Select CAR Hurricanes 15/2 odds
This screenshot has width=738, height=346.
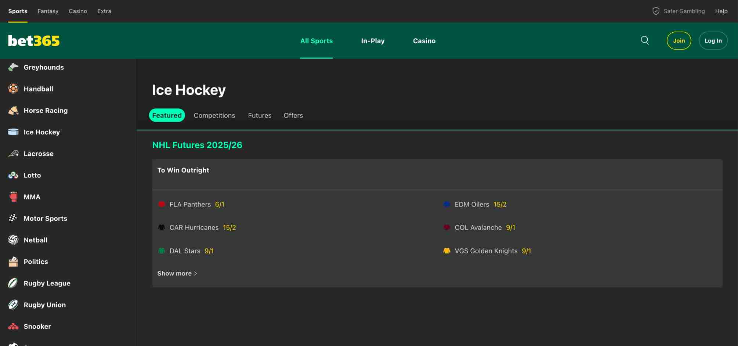[229, 227]
